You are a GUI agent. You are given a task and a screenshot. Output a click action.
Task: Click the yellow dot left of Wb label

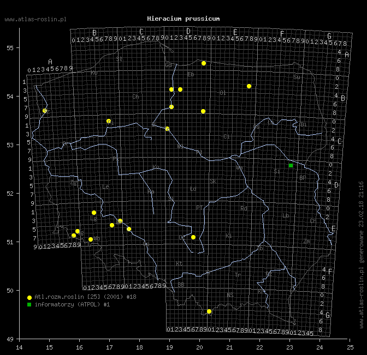click(91, 239)
